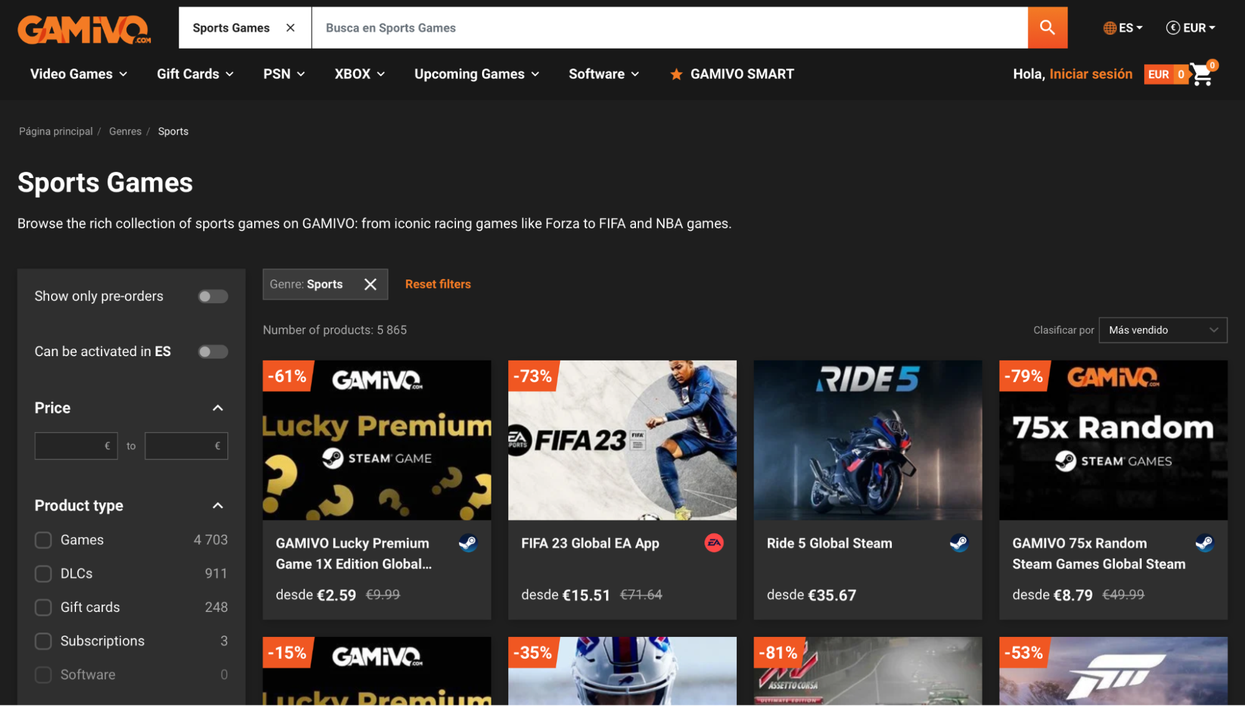Screen dimensions: 1245x706
Task: Check the Games product type checkbox
Action: click(x=43, y=540)
